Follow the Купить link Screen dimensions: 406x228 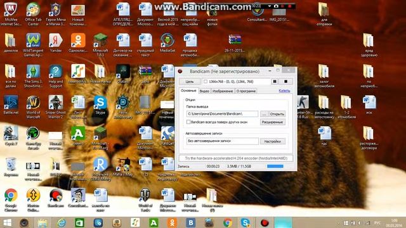coord(284,91)
